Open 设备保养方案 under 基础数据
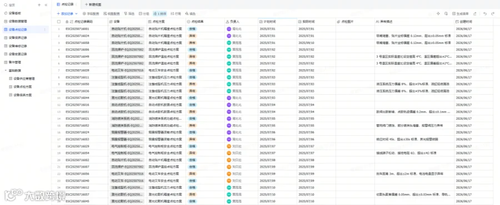 [23, 95]
